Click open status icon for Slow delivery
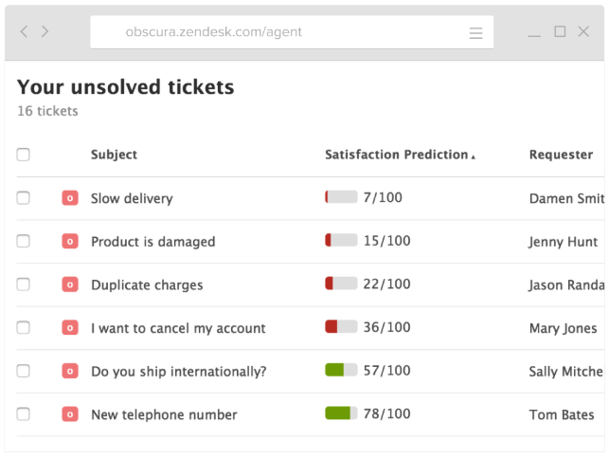Image resolution: width=609 pixels, height=459 pixels. pos(70,198)
